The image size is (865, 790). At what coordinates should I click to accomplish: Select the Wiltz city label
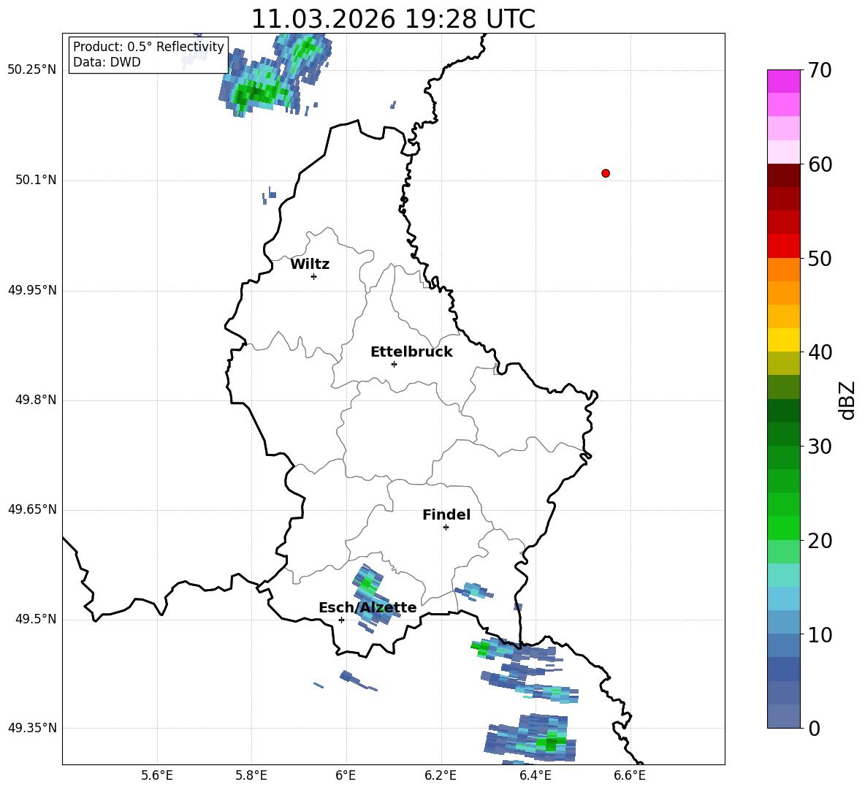[x=310, y=265]
